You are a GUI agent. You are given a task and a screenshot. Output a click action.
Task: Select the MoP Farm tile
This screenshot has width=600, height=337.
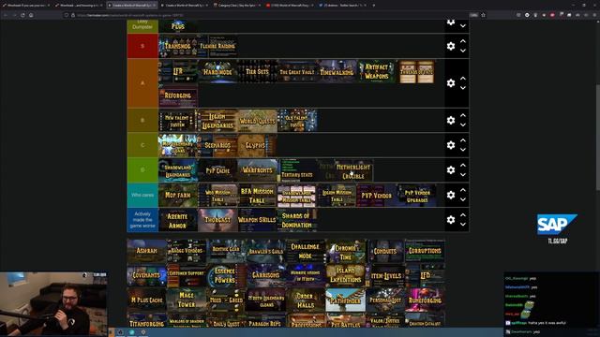point(178,196)
